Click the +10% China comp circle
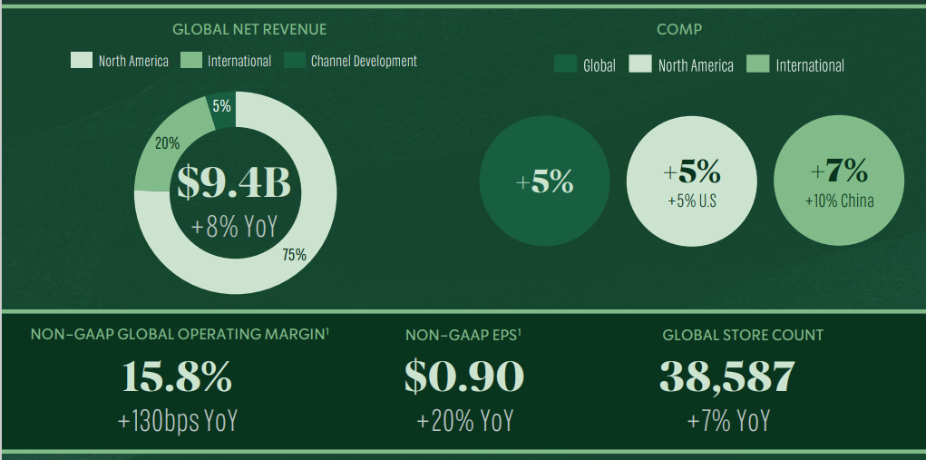The image size is (926, 460). coord(839,182)
